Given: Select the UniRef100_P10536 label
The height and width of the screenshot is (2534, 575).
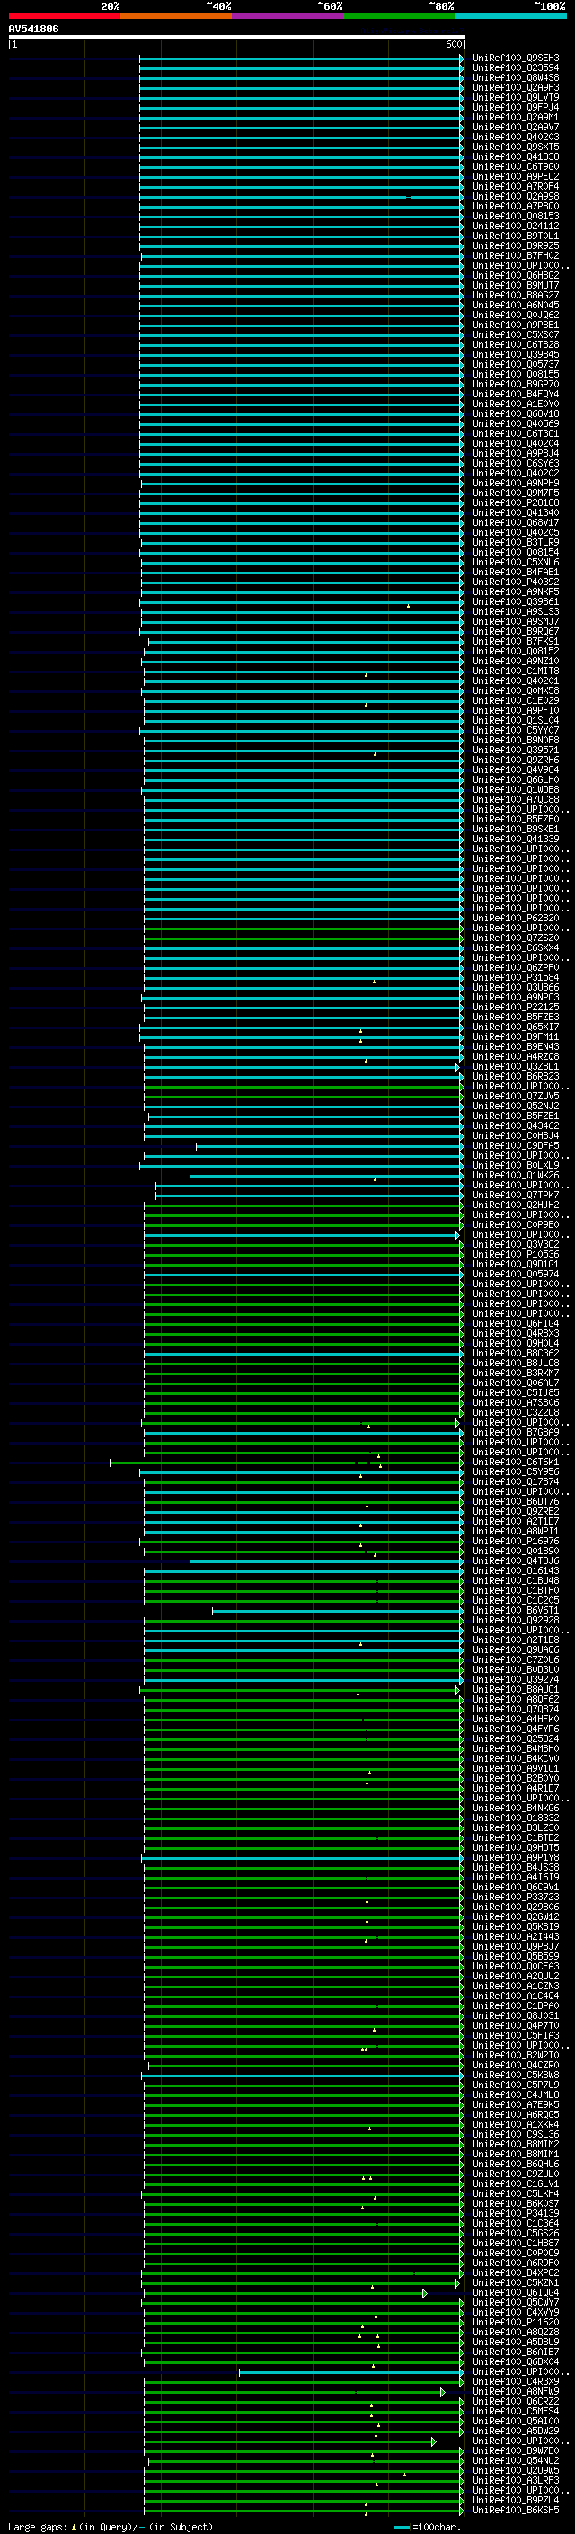Looking at the screenshot, I should tap(515, 1254).
